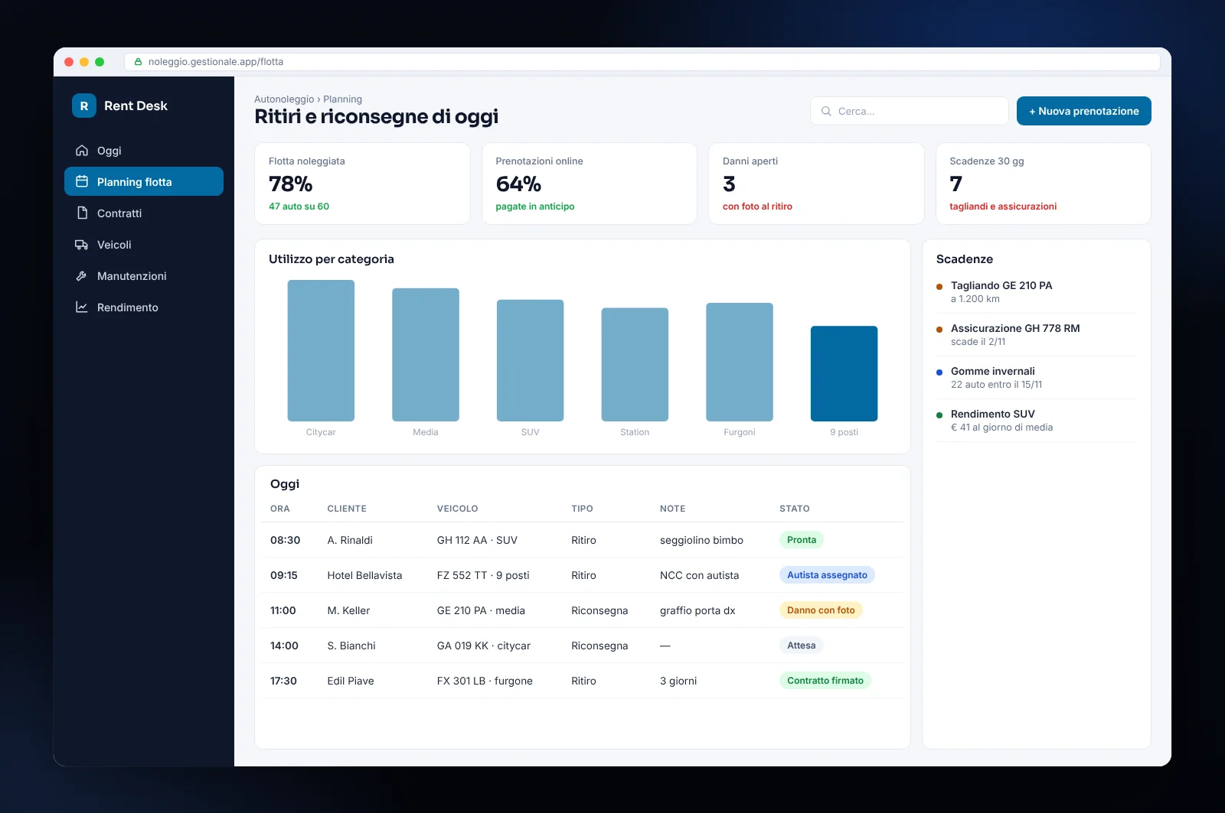Open the Gomme invernali entry
1225x813 pixels.
point(1037,378)
